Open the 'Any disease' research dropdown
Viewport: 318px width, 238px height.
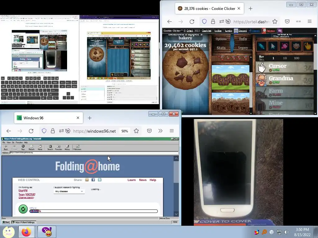tap(69, 192)
